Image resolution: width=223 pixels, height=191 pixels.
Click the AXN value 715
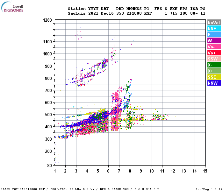[174, 13]
